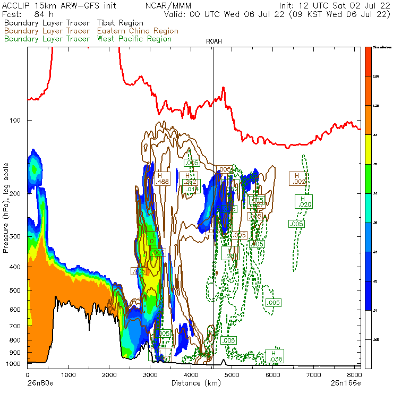Select the light blue colorbar segment

click(368, 237)
